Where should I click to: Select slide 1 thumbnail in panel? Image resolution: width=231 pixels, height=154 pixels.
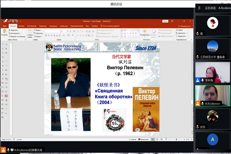6,44
